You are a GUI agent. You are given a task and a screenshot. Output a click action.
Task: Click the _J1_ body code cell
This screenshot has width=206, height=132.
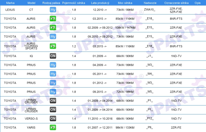point(150,56)
